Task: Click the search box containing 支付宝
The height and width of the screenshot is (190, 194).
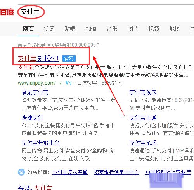Action: tap(106, 11)
